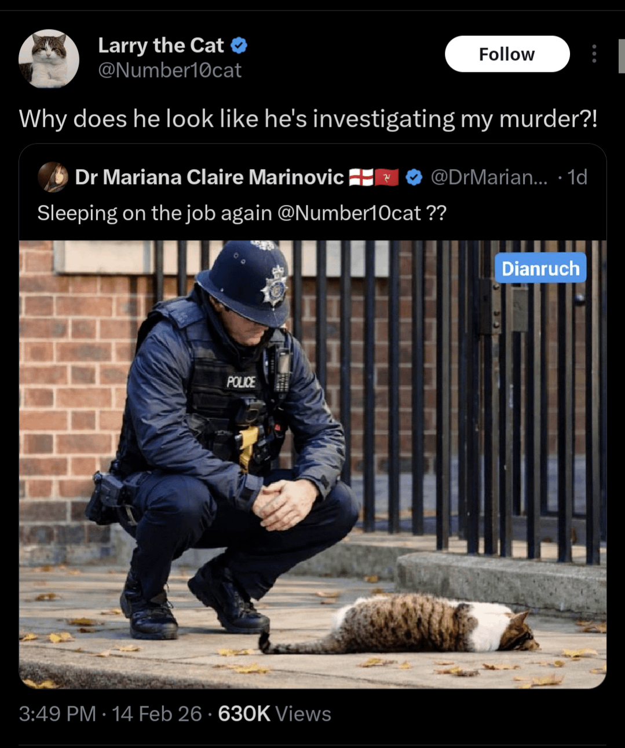625x748 pixels.
Task: Click the Dianruch label on the photo
Action: (x=540, y=268)
